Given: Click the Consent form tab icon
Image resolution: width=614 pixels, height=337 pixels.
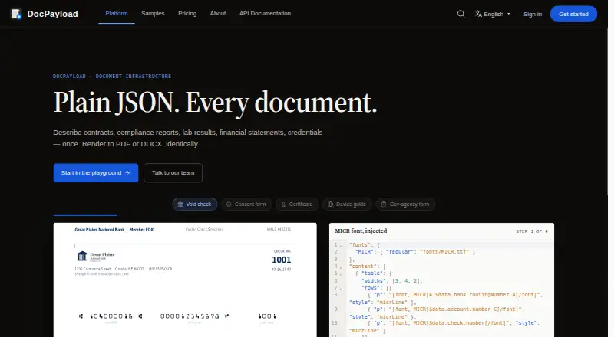Looking at the screenshot, I should 229,204.
